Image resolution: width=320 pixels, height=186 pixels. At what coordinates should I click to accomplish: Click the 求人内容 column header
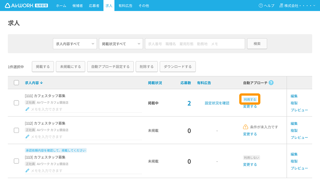[x=34, y=83]
